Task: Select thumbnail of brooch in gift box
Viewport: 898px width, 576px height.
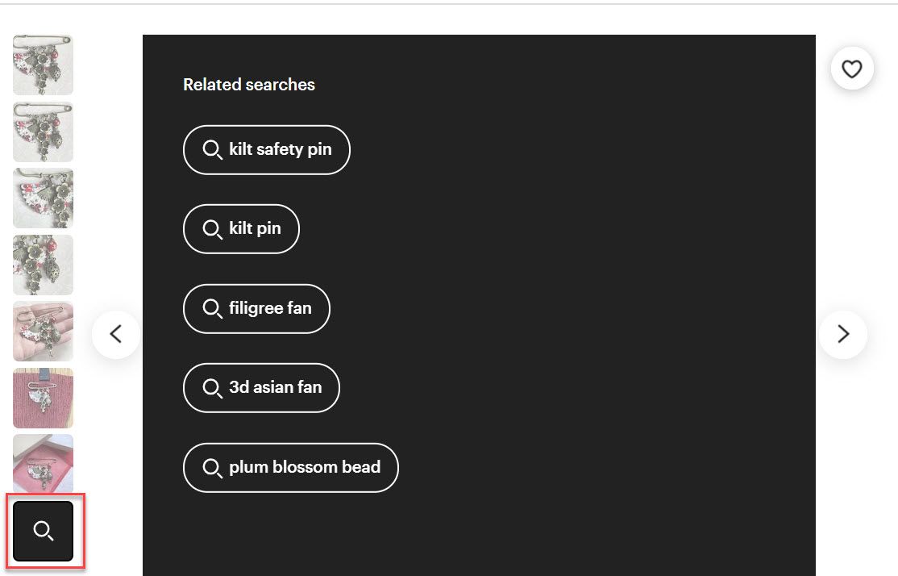Action: pos(44,463)
